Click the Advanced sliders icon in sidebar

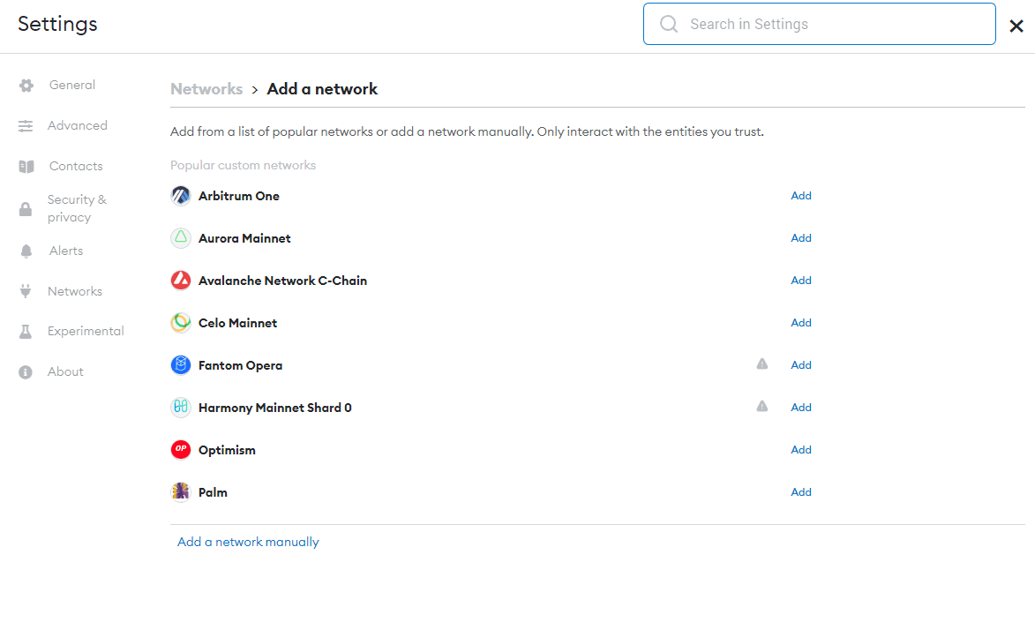(x=26, y=126)
